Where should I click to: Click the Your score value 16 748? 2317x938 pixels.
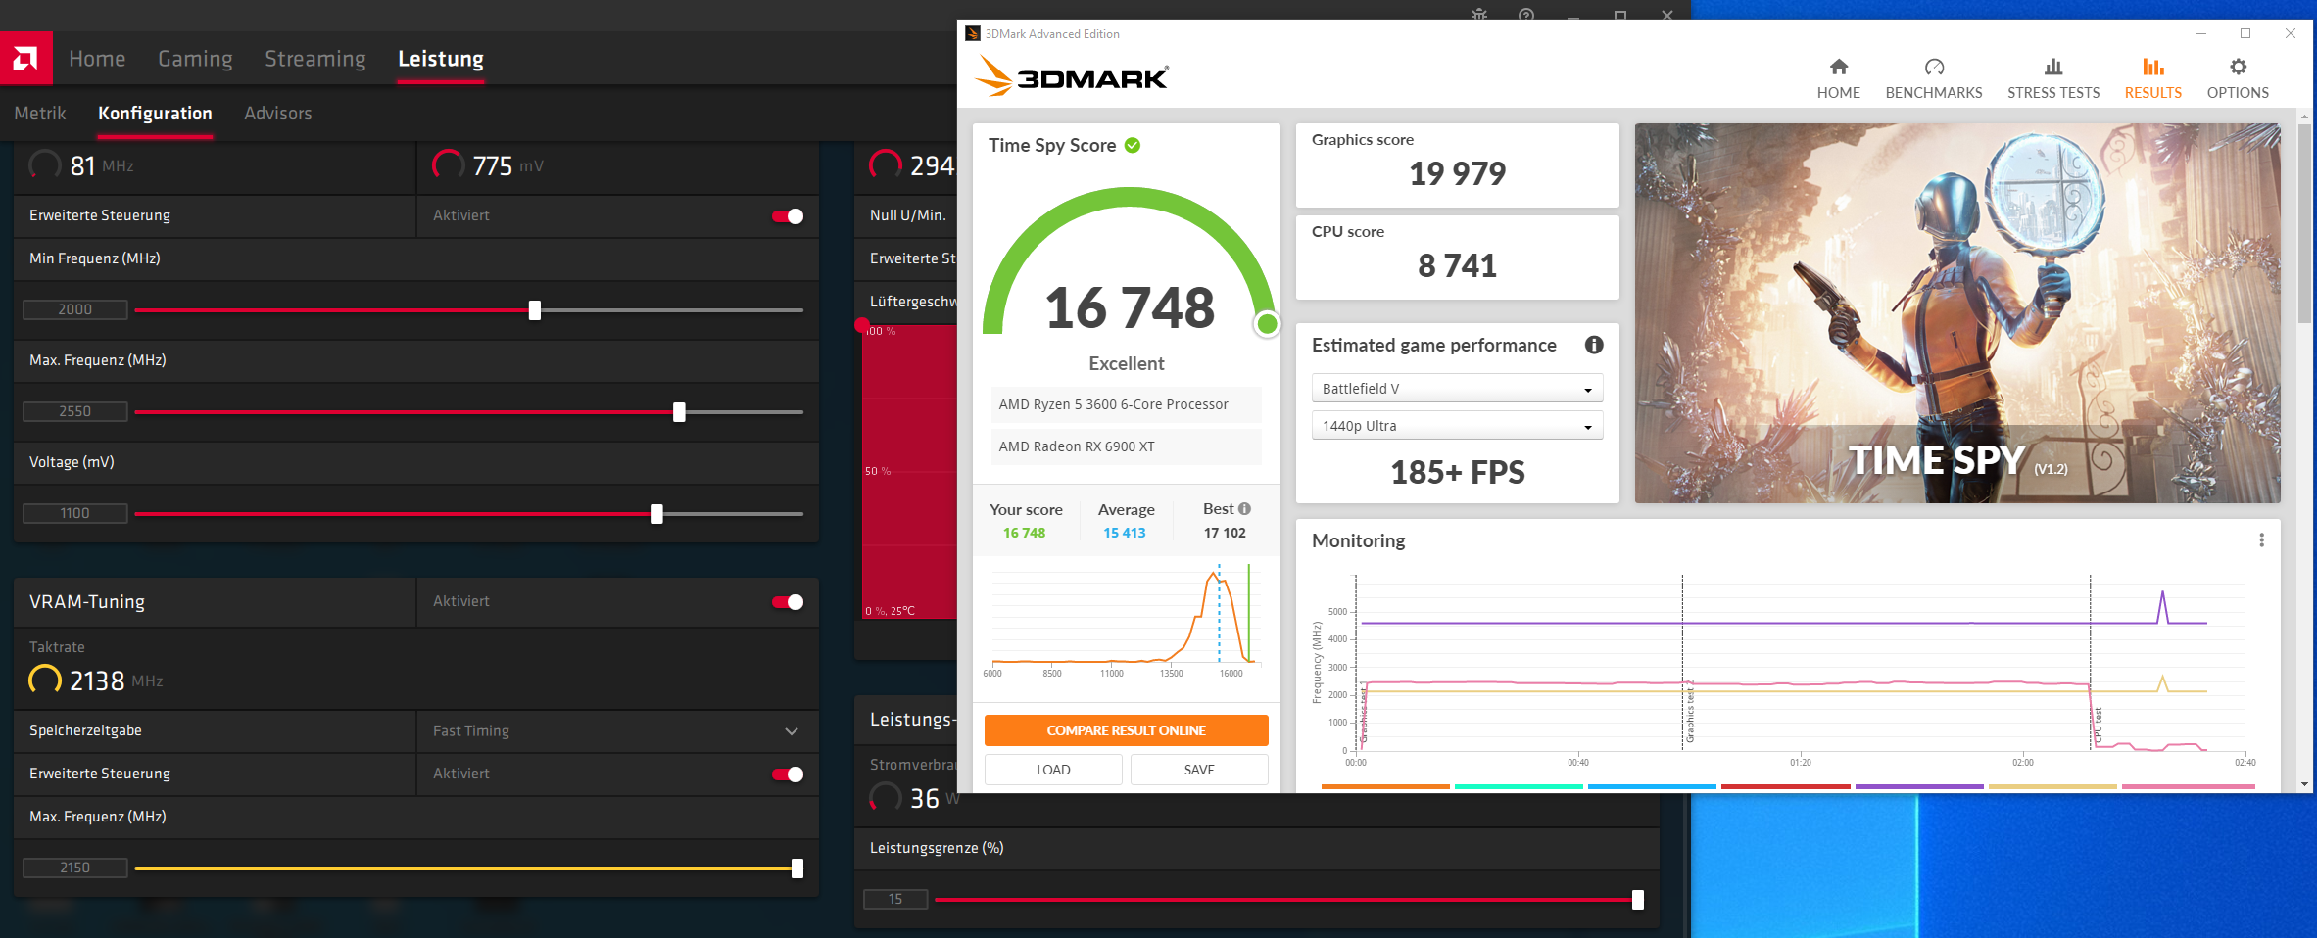tap(1024, 534)
